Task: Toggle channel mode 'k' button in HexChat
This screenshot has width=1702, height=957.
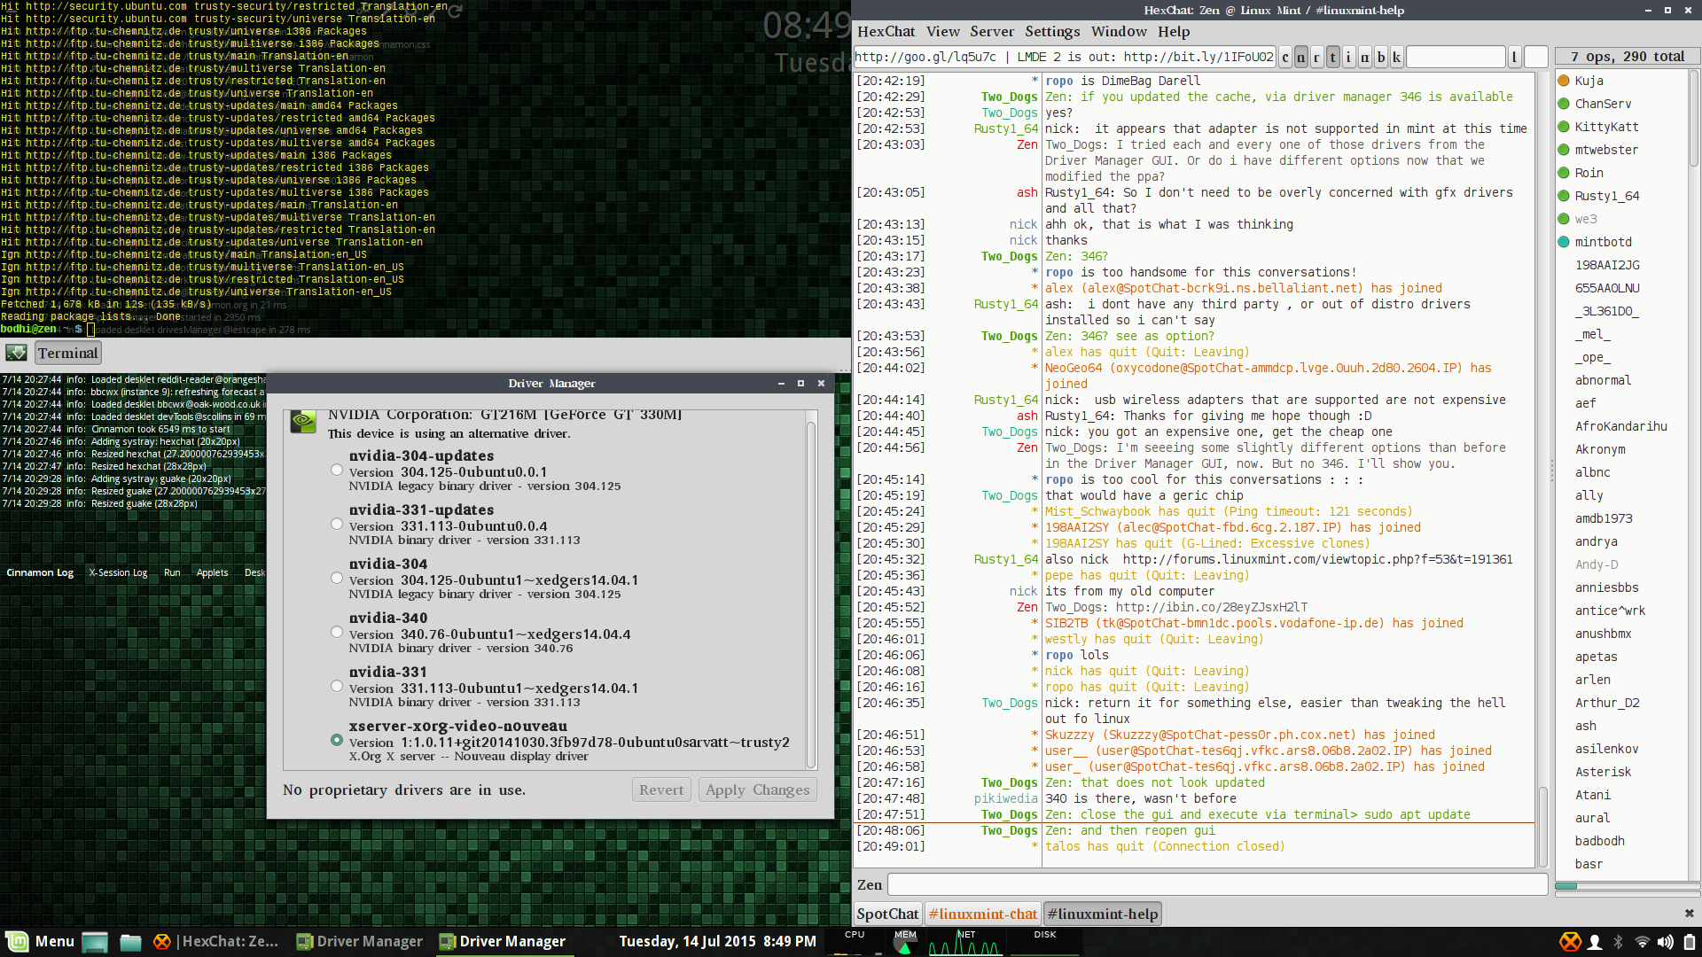Action: pyautogui.click(x=1396, y=58)
